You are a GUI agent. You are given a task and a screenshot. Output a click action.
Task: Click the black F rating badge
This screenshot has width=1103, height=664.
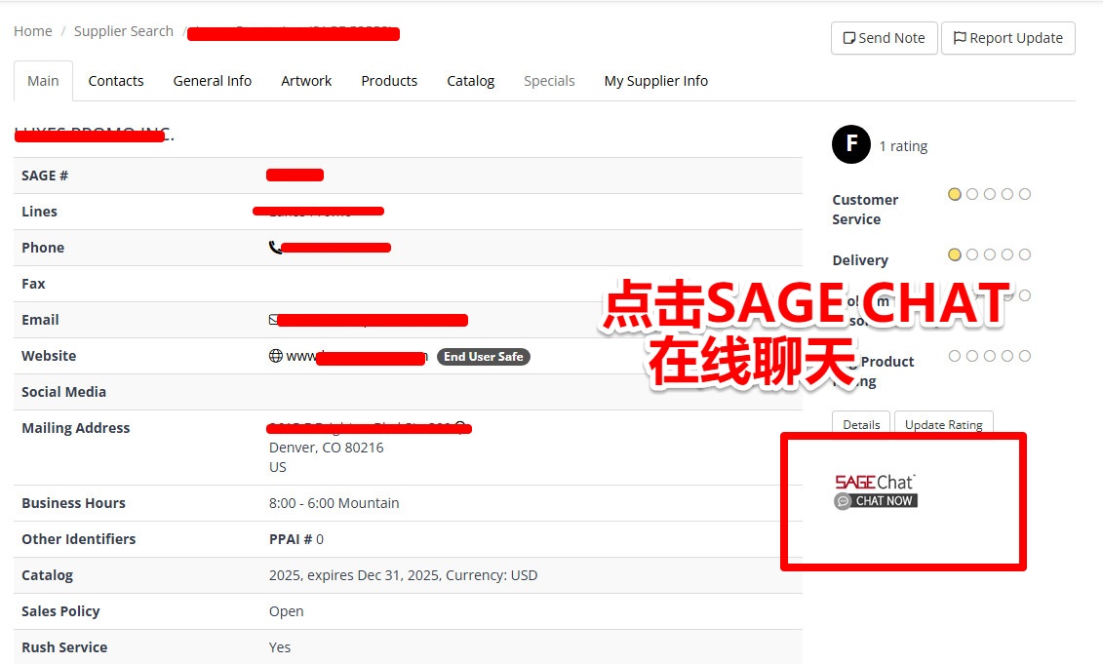851,144
